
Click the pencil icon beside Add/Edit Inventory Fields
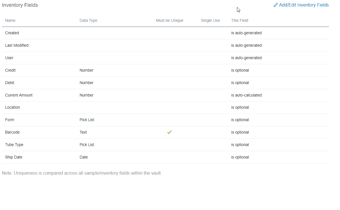[x=276, y=5]
